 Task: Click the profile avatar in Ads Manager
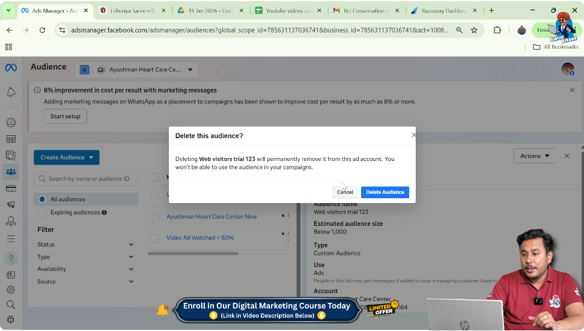click(568, 69)
